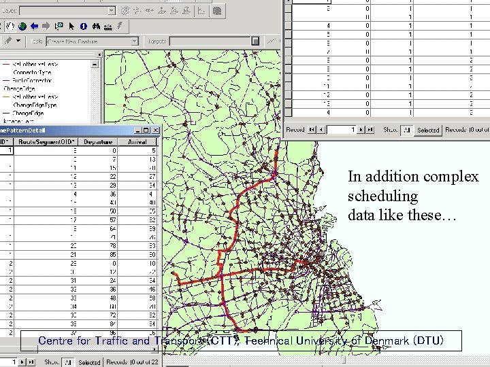Image resolution: width=490 pixels, height=367 pixels.
Task: Activate the Select Features tool
Action: (x=59, y=27)
